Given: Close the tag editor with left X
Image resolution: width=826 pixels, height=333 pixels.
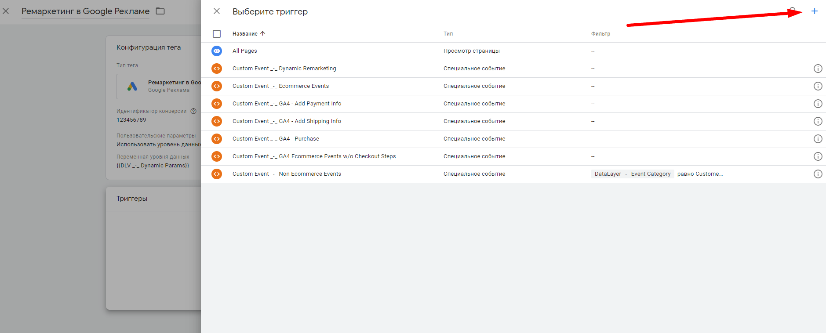Looking at the screenshot, I should tap(6, 11).
